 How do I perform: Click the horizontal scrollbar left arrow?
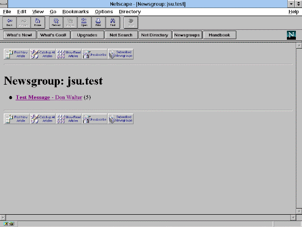click(x=3, y=218)
